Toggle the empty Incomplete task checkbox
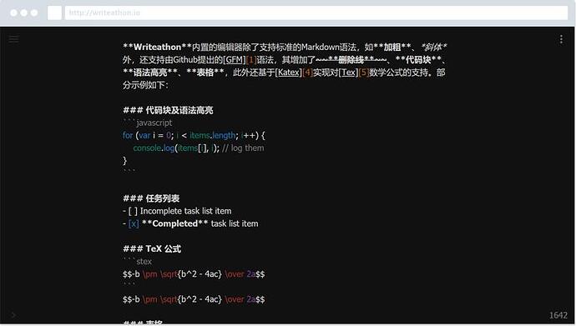Image resolution: width=576 pixels, height=326 pixels. pyautogui.click(x=133, y=211)
